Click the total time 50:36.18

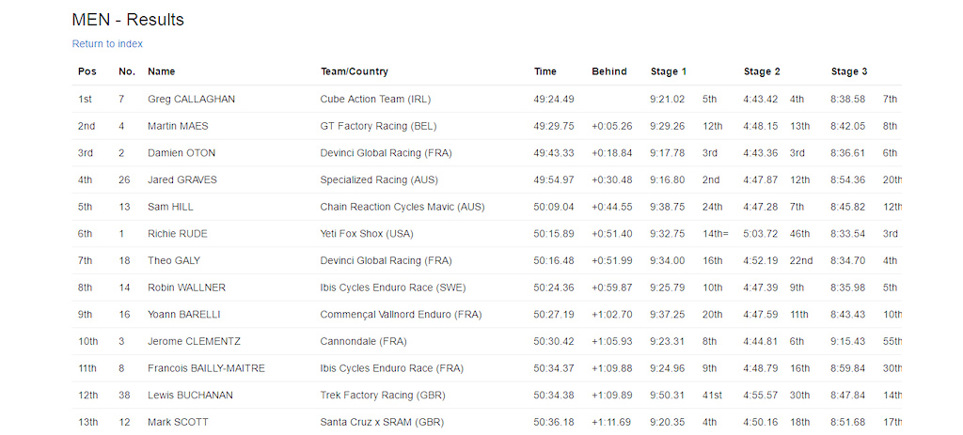(x=554, y=423)
